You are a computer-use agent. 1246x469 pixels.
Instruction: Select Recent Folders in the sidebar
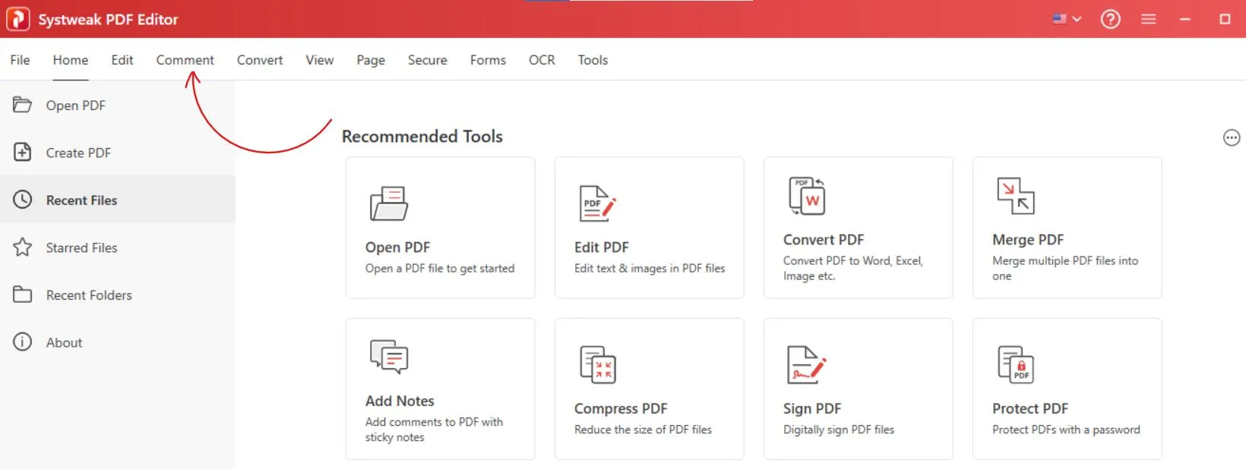pos(89,295)
